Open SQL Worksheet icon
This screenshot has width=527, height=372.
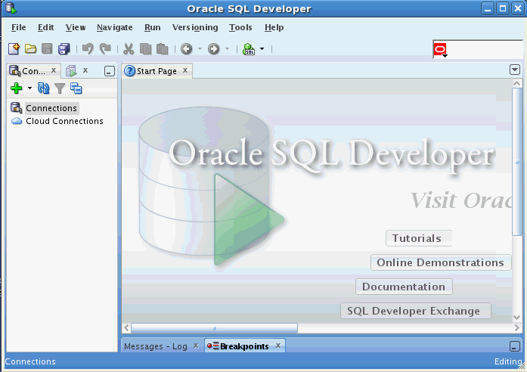coord(249,49)
